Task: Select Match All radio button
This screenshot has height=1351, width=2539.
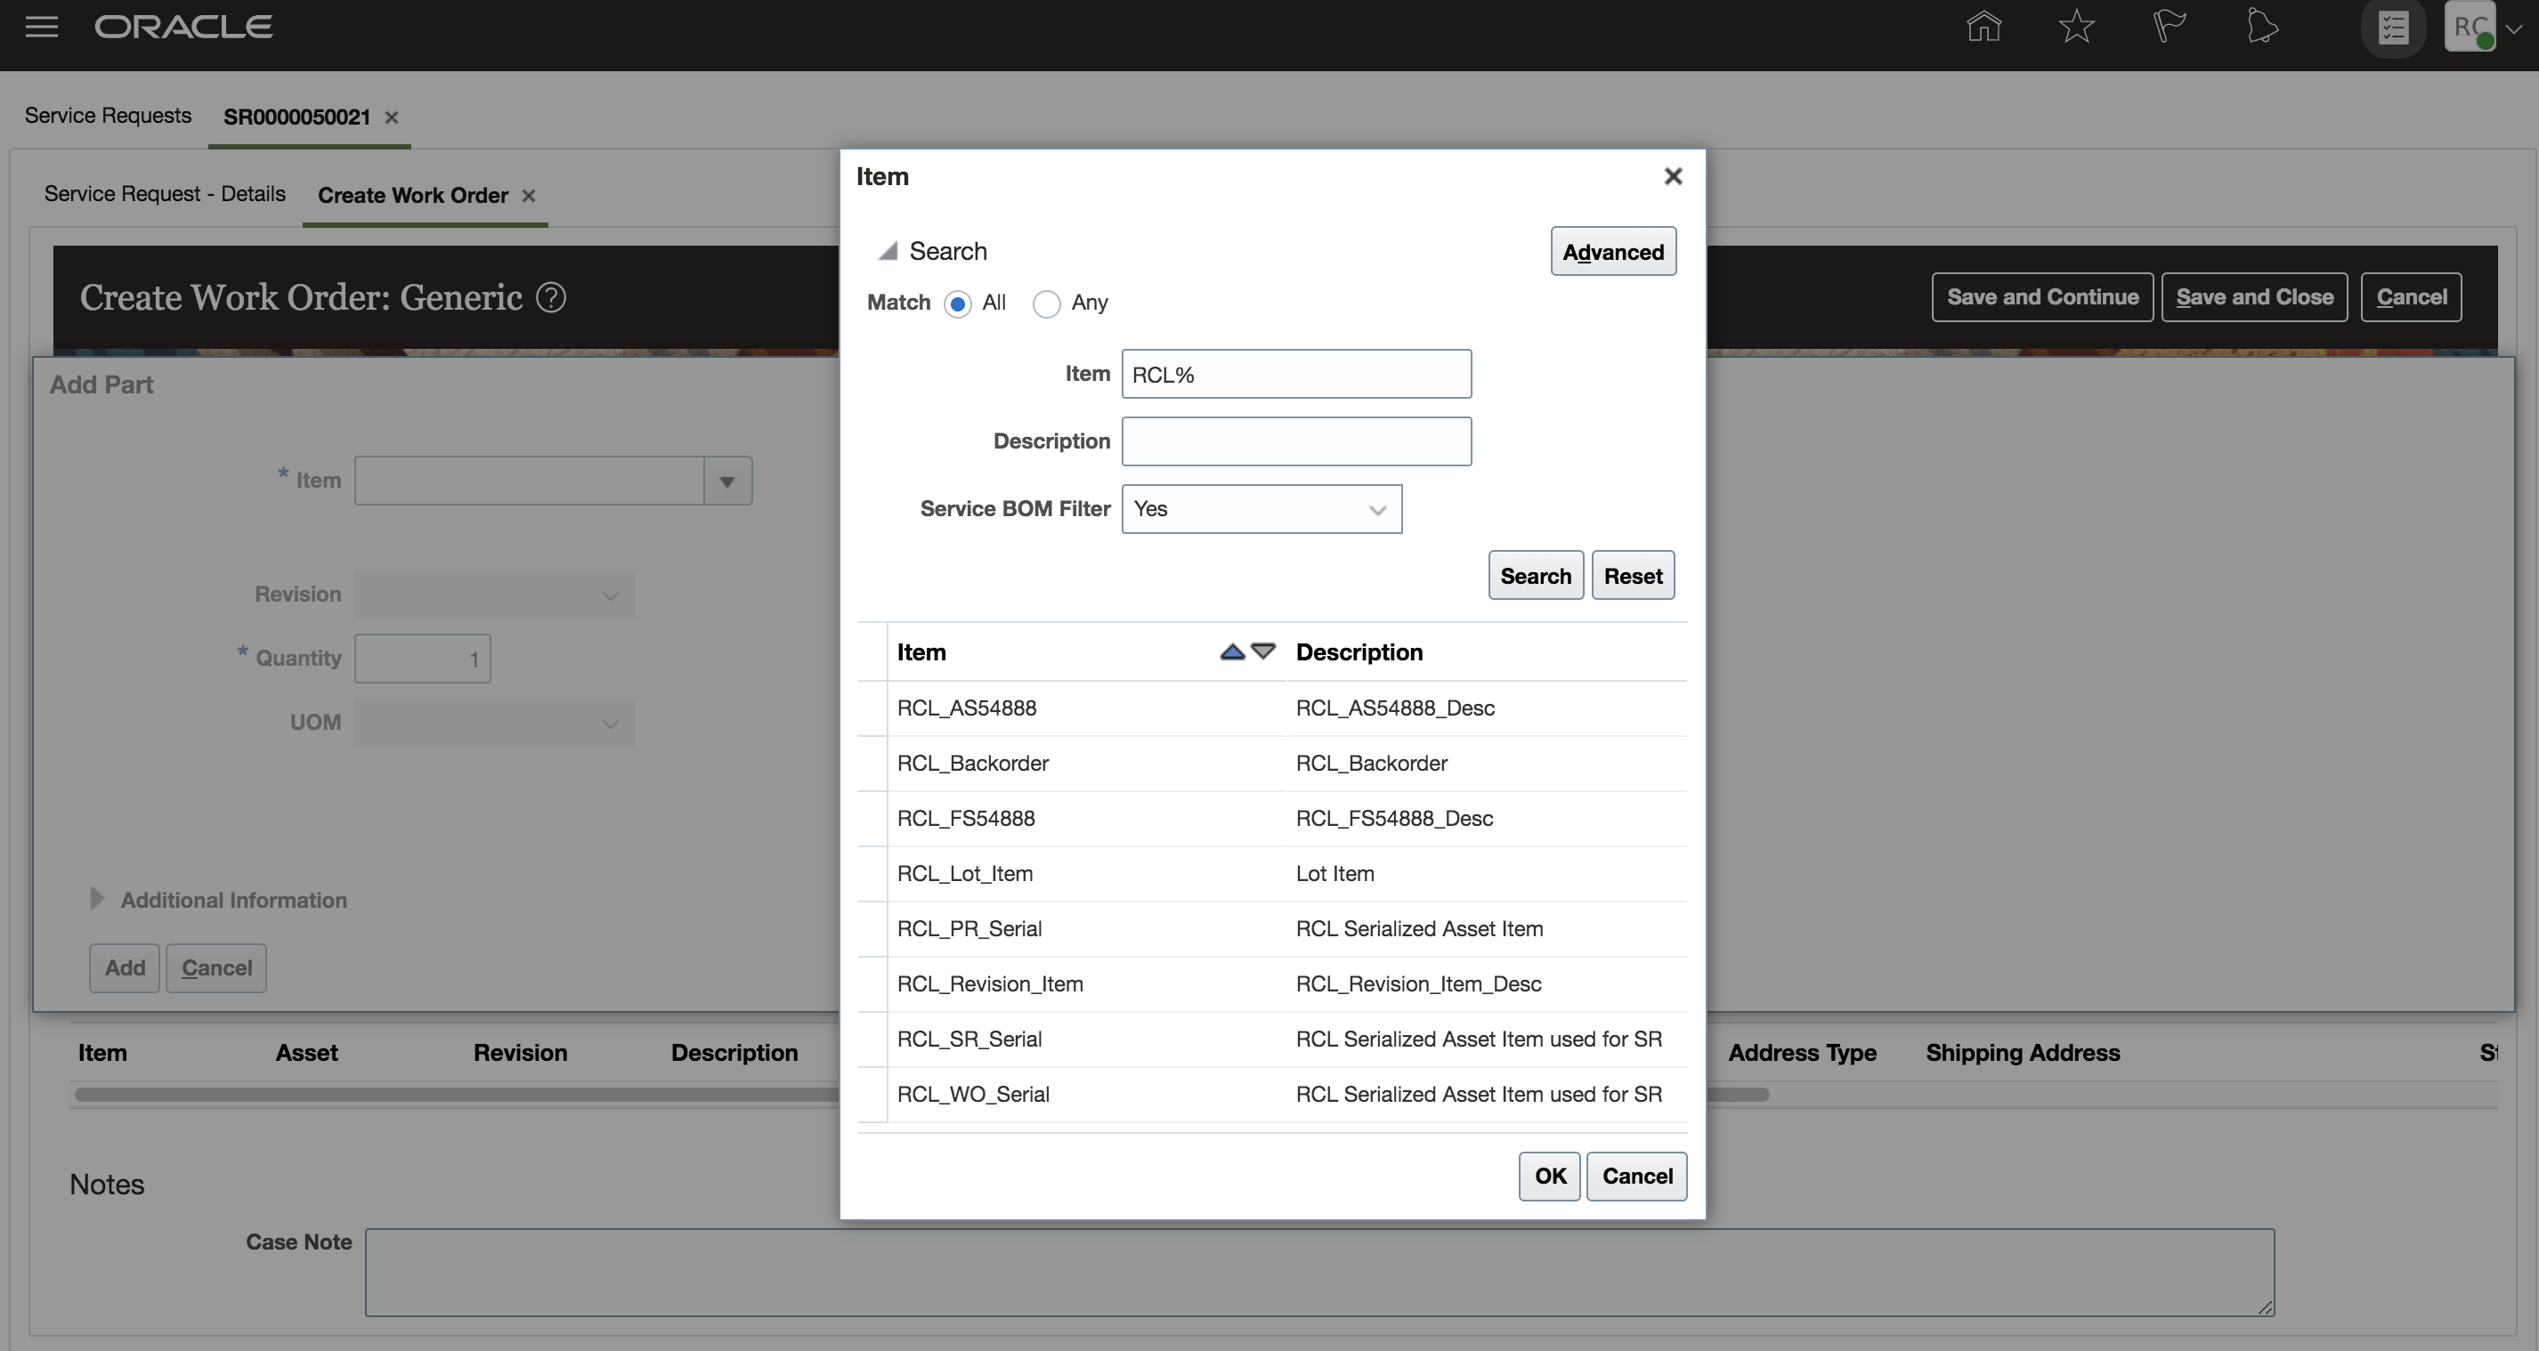Action: click(957, 303)
